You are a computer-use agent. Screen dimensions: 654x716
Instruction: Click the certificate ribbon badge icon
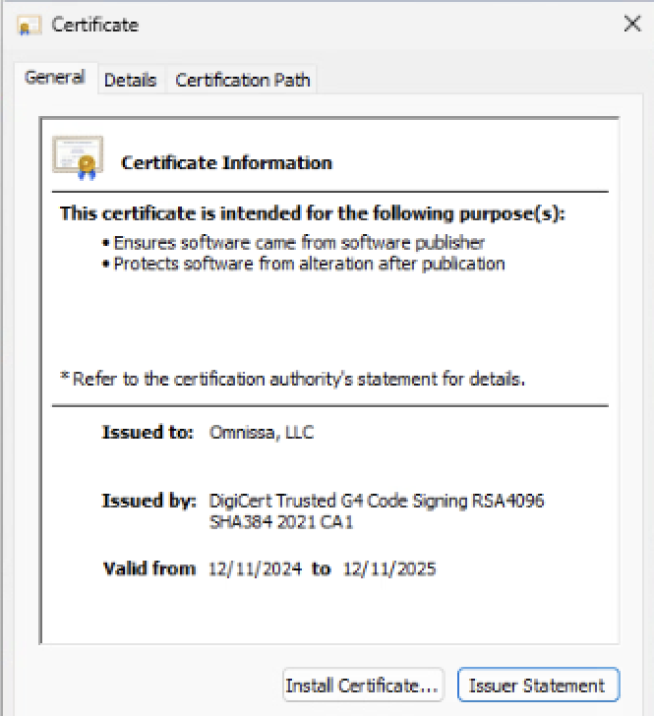pos(78,157)
